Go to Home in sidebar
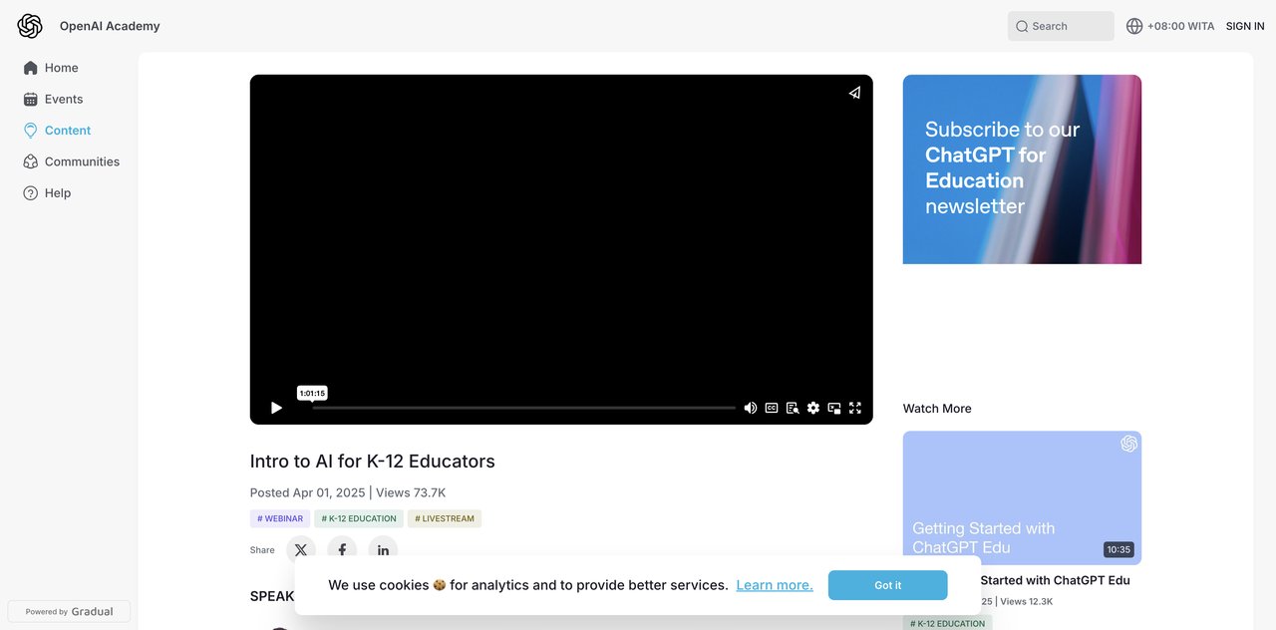The width and height of the screenshot is (1276, 630). pos(61,68)
